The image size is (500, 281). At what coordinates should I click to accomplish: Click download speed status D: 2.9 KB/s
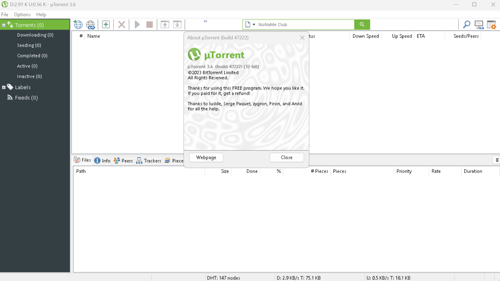[299, 278]
